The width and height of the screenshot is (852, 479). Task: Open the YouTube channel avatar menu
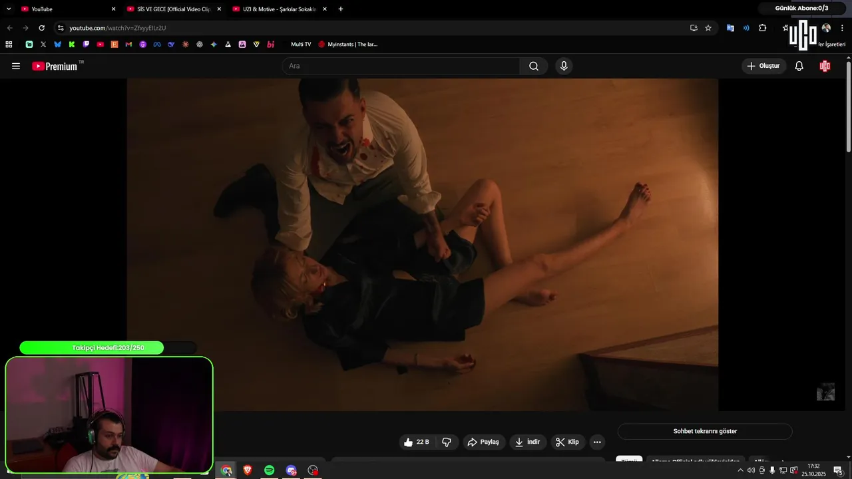pyautogui.click(x=825, y=66)
